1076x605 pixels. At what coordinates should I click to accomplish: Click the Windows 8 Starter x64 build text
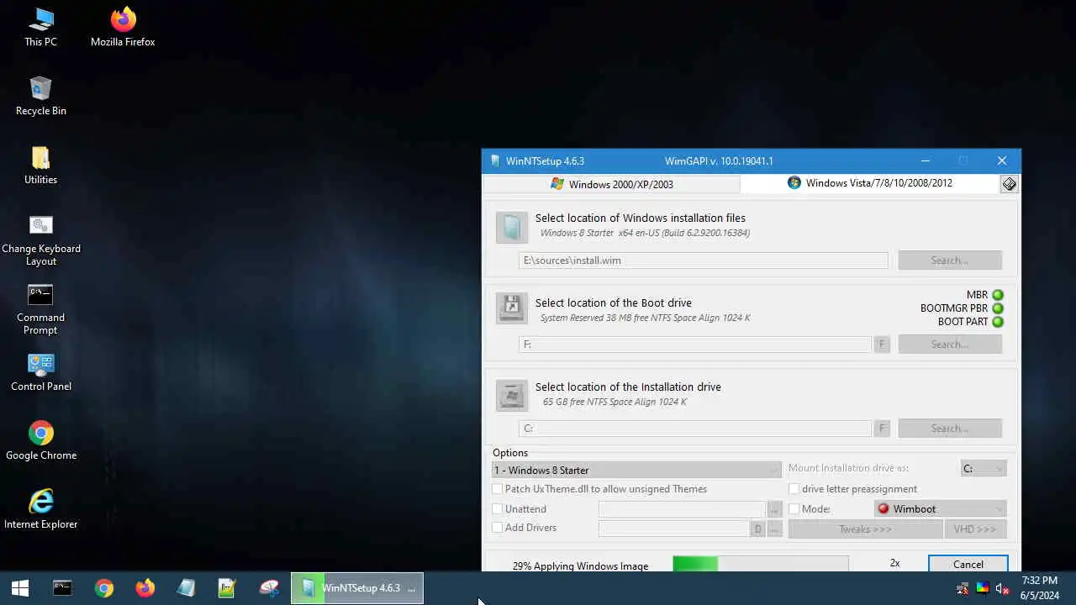pyautogui.click(x=645, y=233)
